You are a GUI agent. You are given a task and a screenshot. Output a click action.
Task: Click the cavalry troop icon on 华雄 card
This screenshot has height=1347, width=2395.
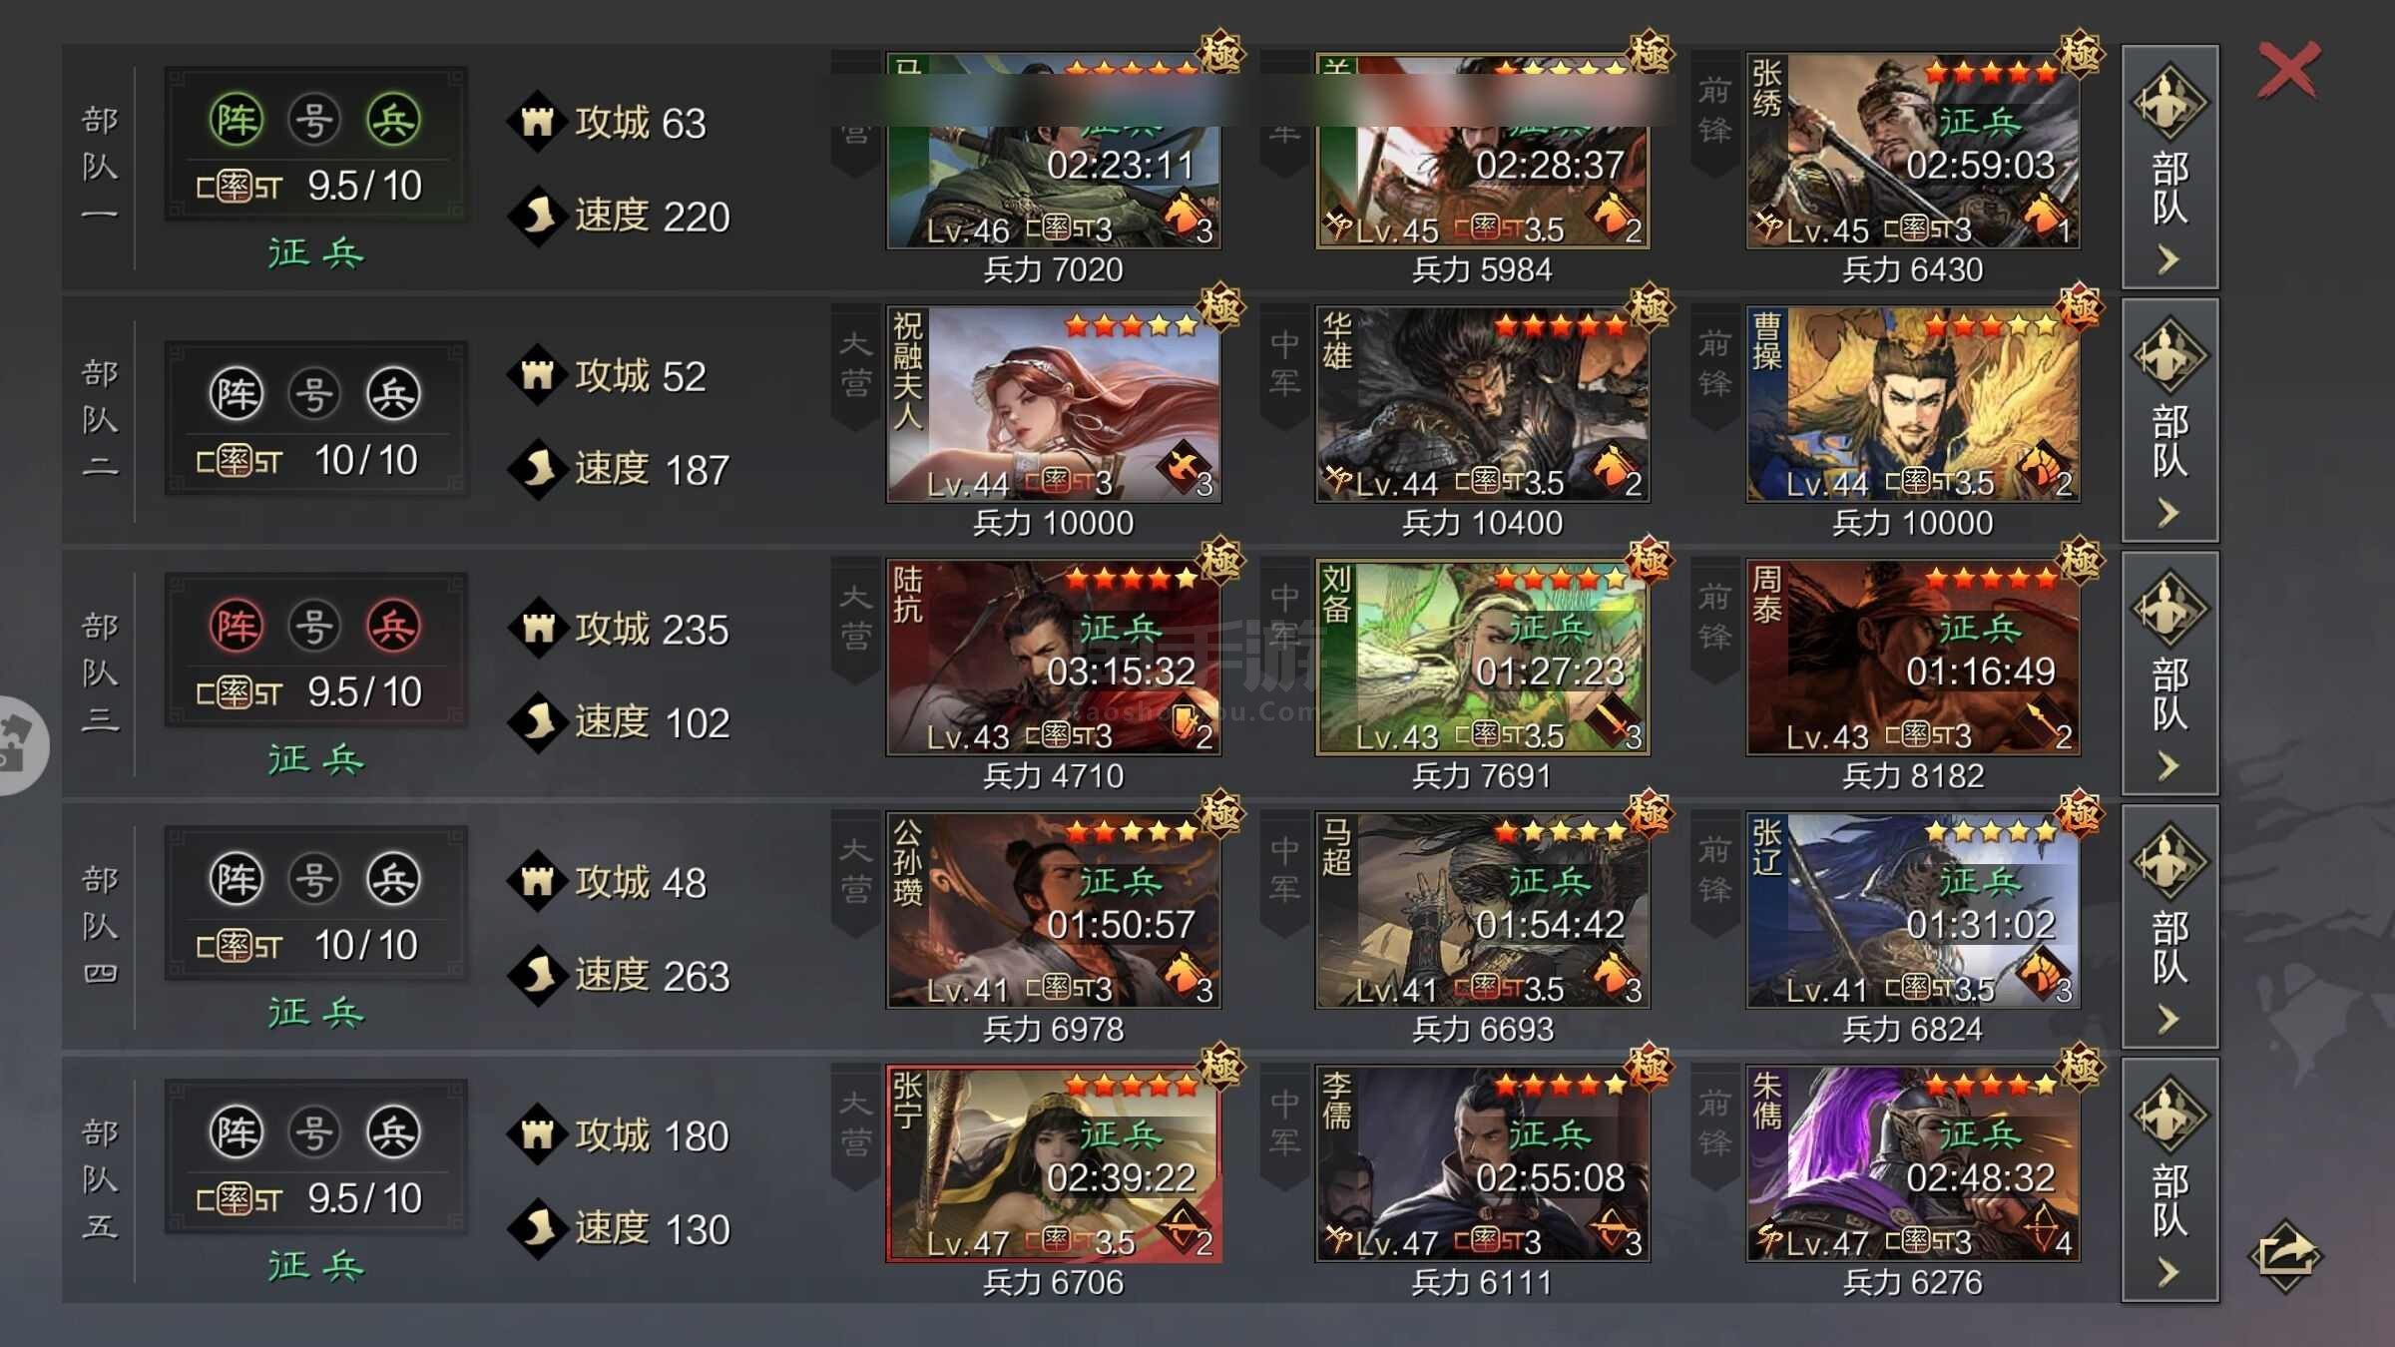click(x=1612, y=467)
